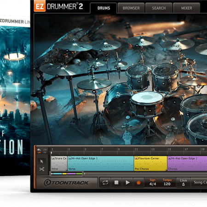Click the right rack tom
The height and width of the screenshot is (207, 207).
(165, 77)
